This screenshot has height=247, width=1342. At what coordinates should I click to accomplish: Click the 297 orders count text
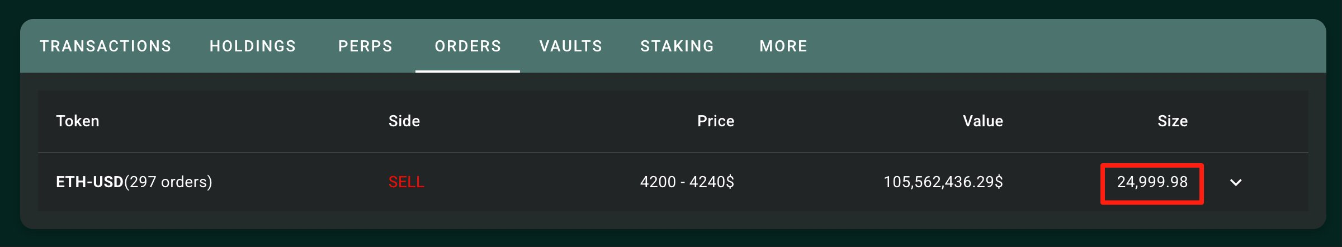coord(168,182)
